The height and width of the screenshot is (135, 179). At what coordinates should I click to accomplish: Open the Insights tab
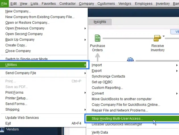pyautogui.click(x=100, y=22)
